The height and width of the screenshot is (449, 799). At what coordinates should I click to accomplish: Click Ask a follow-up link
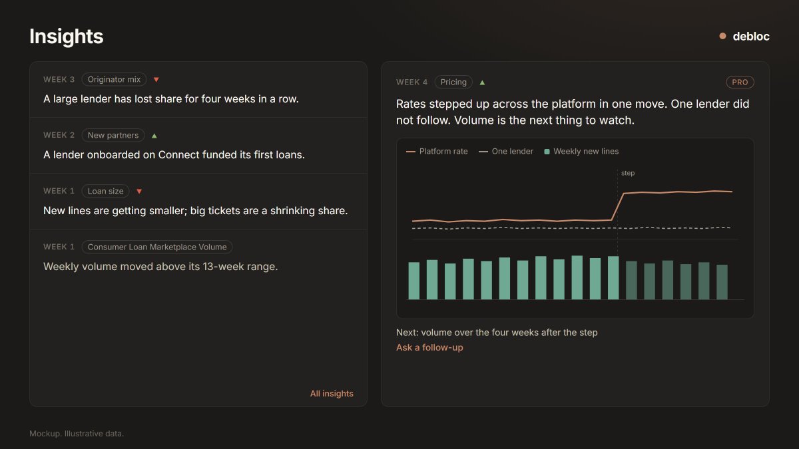429,347
